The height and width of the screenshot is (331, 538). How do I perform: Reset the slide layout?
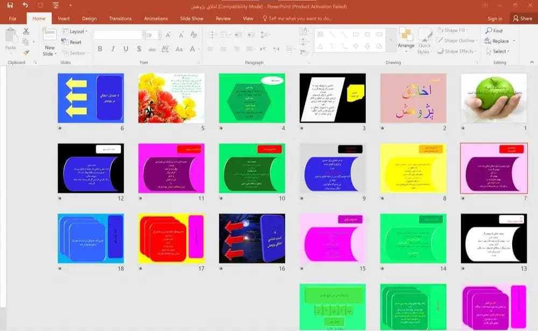(x=72, y=42)
